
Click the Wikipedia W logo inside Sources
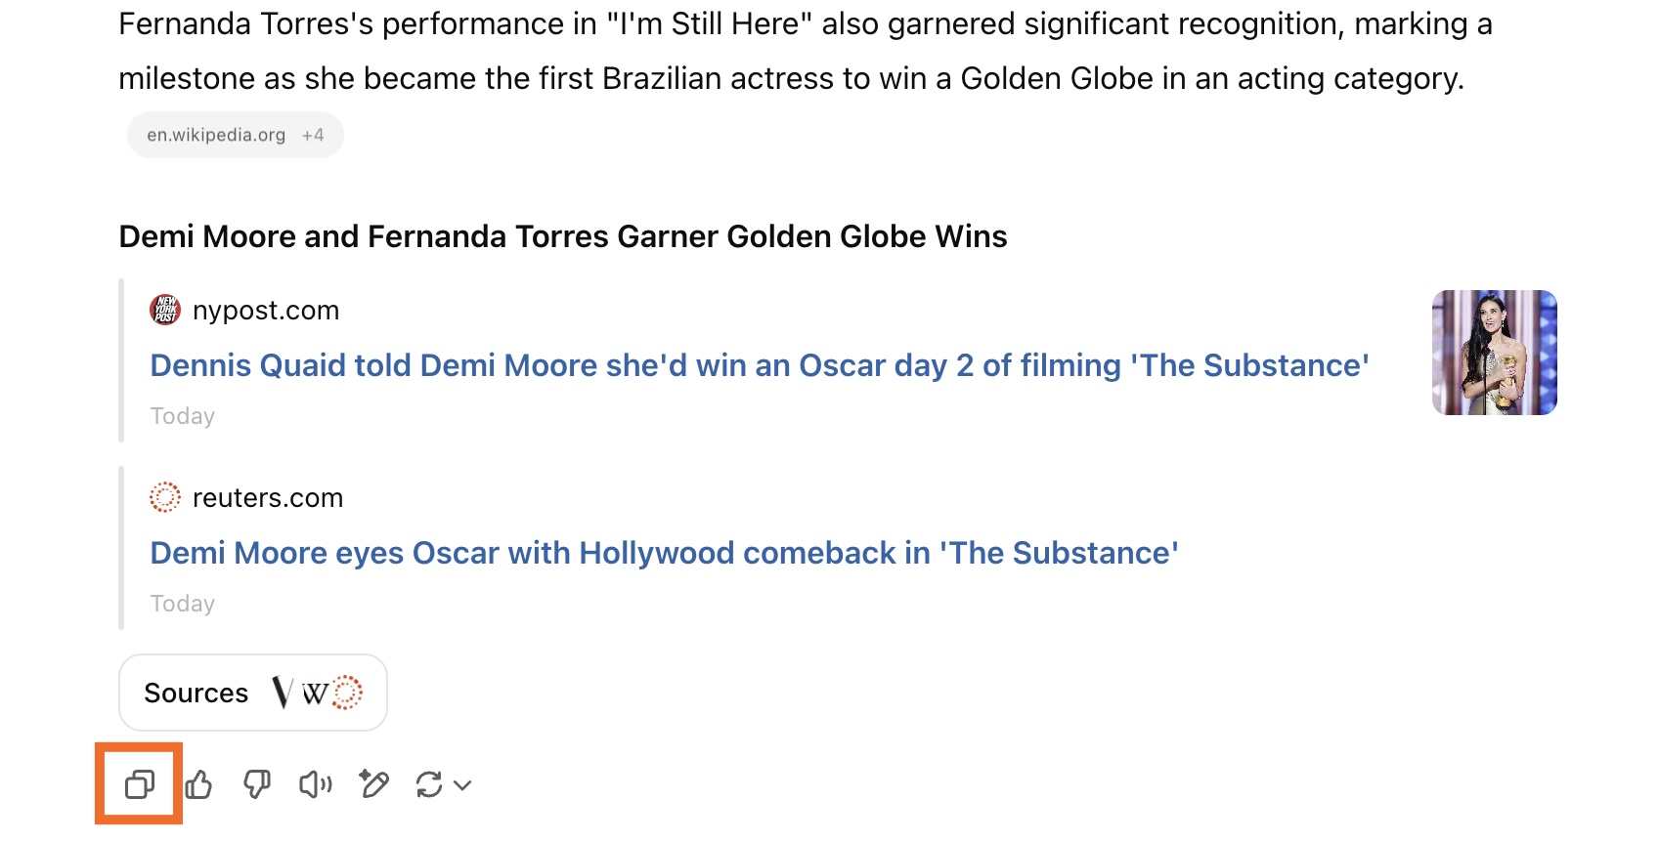point(315,694)
